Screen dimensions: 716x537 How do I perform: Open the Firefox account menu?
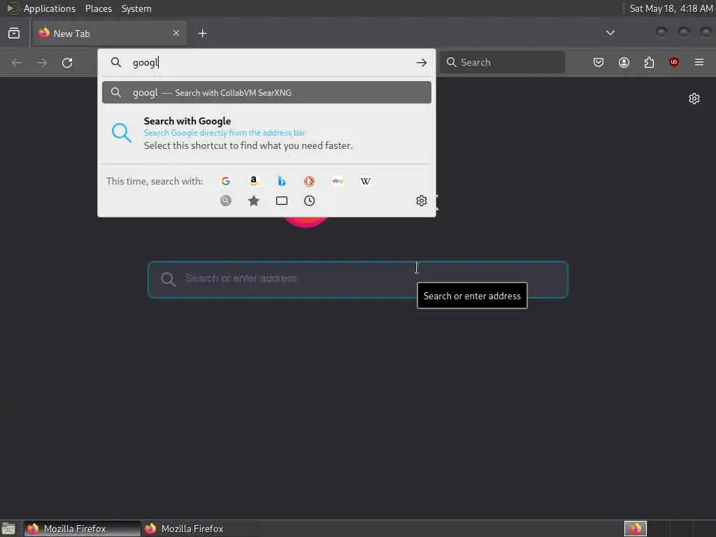pos(624,62)
